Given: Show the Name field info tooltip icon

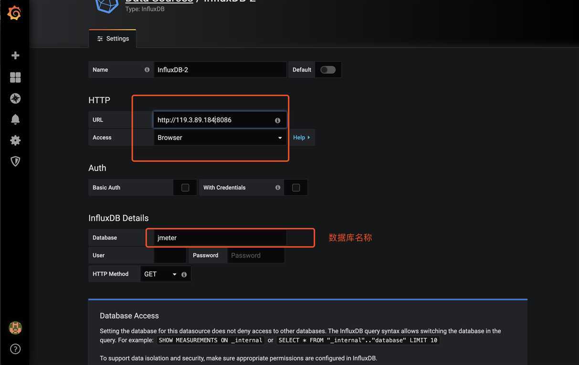Looking at the screenshot, I should tap(147, 70).
